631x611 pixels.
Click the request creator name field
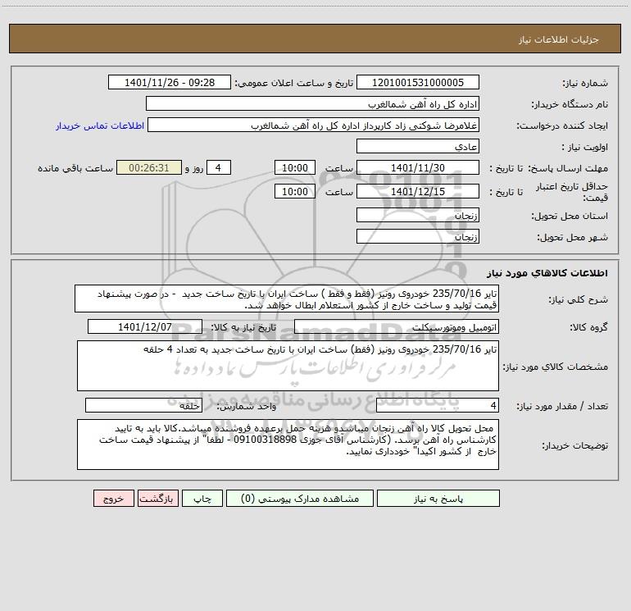point(314,125)
